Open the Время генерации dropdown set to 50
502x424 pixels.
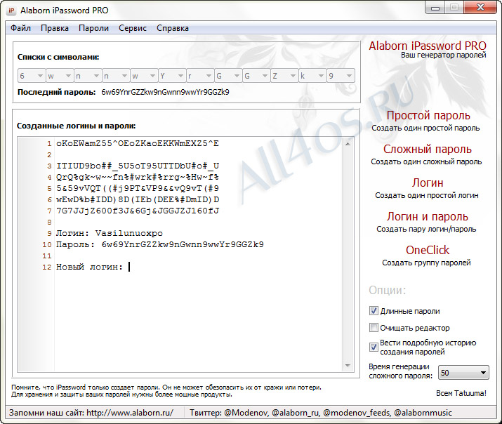(463, 373)
